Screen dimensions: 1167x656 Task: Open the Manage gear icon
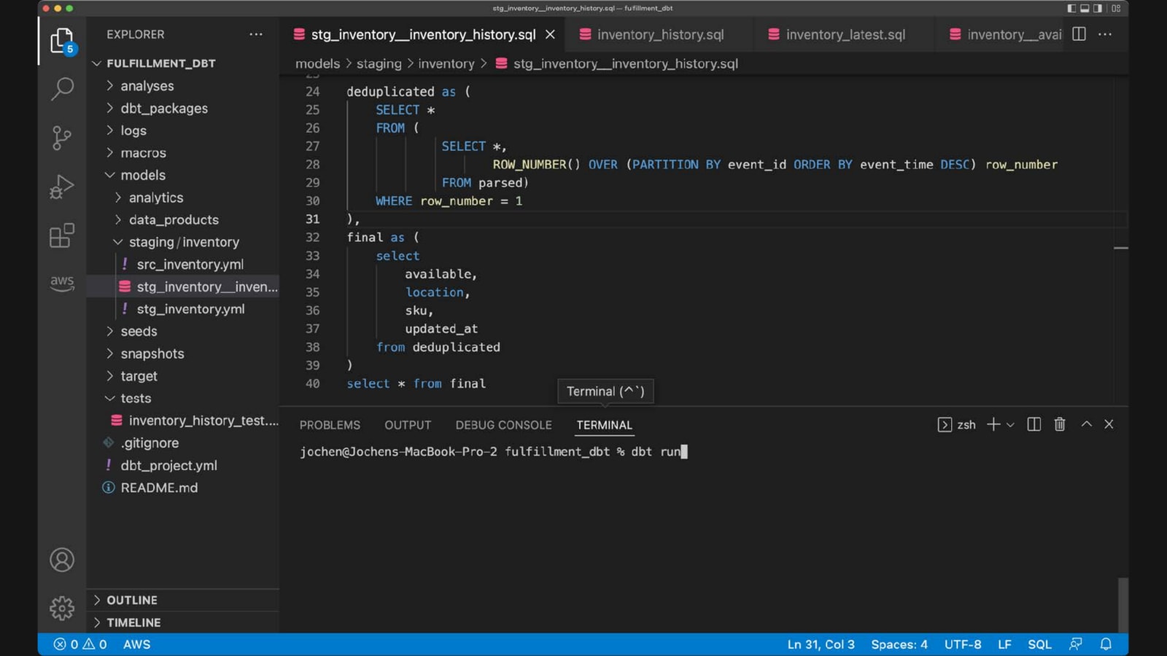[62, 608]
